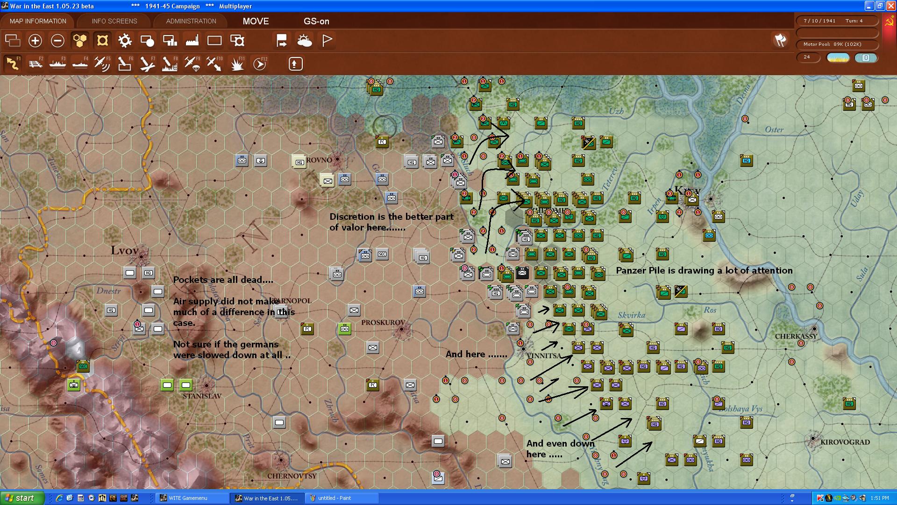Image resolution: width=897 pixels, height=505 pixels.
Task: Select the HQ unit beside Rovno
Action: tap(299, 162)
